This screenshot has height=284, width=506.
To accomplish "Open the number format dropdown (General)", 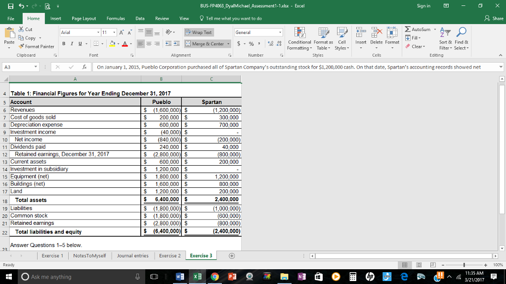I will 280,32.
